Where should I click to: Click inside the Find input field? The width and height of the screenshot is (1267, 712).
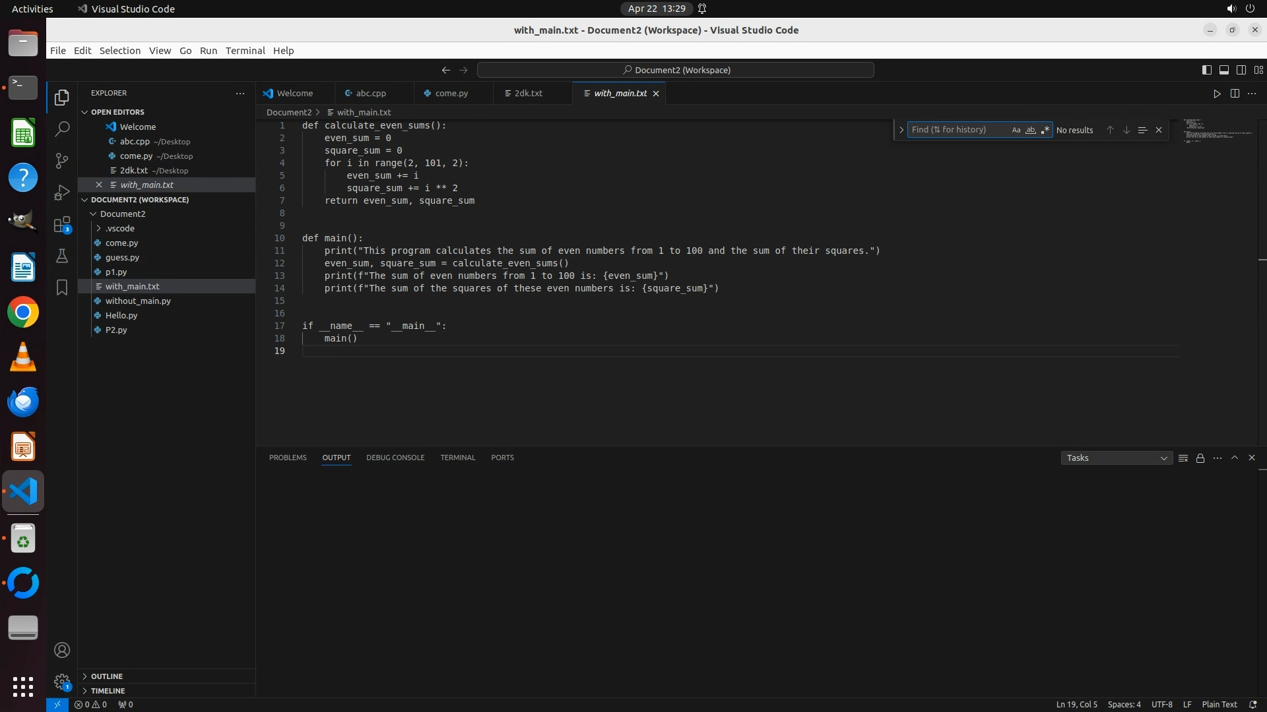pos(957,130)
